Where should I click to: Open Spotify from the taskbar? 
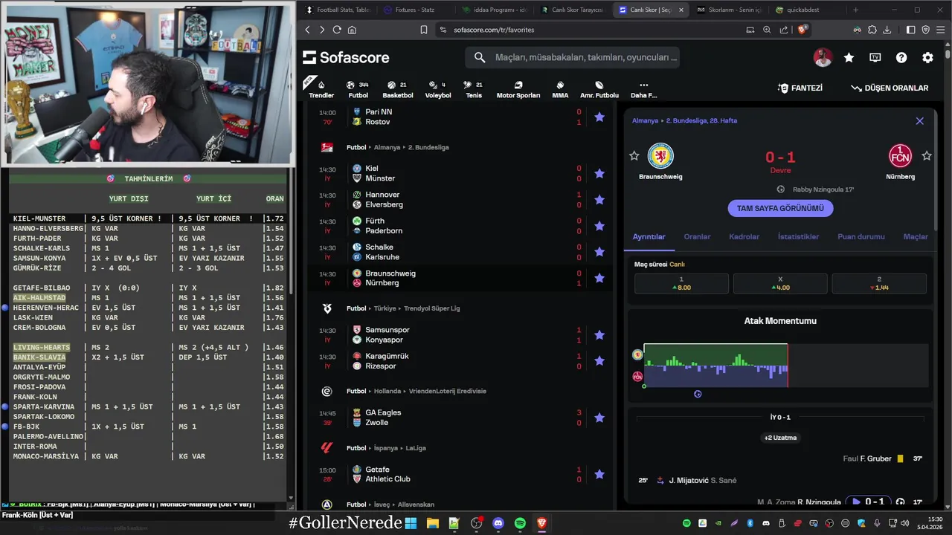coord(520,523)
